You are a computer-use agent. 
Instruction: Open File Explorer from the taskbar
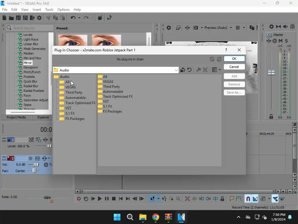[x=143, y=217]
